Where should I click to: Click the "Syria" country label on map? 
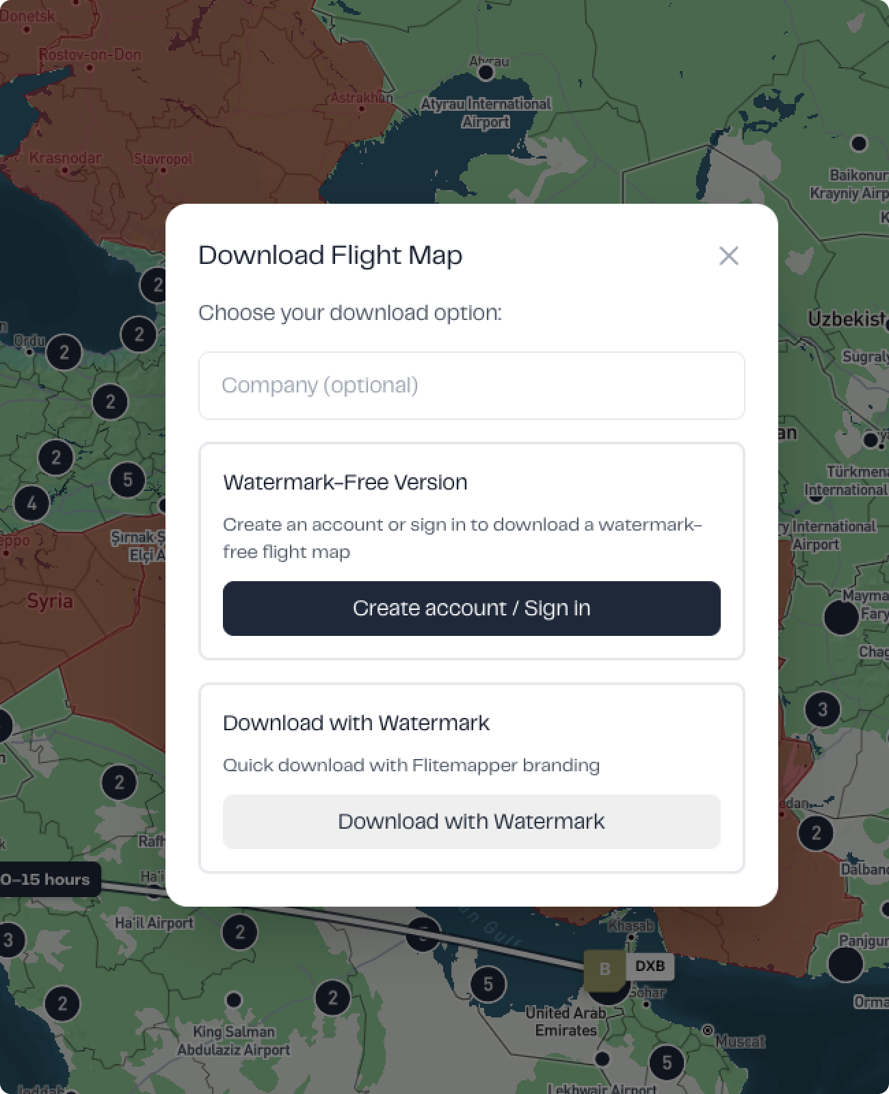(x=50, y=602)
